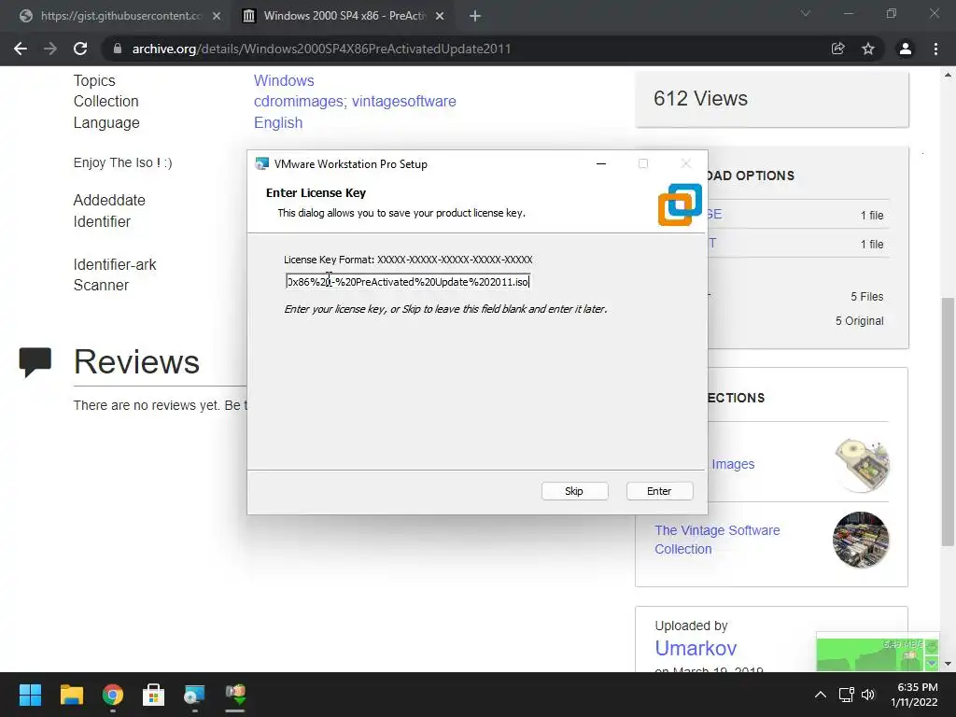Click the CD-ROM images collection thumbnail
This screenshot has width=956, height=717.
click(x=861, y=465)
